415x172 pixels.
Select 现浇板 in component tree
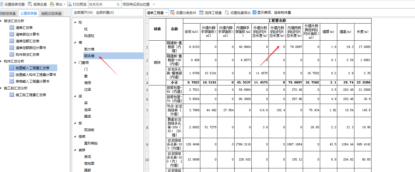pyautogui.click(x=89, y=130)
